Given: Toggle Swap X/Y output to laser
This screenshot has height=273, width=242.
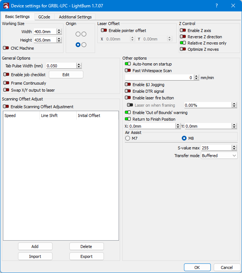Looking at the screenshot, I should coord(6,90).
